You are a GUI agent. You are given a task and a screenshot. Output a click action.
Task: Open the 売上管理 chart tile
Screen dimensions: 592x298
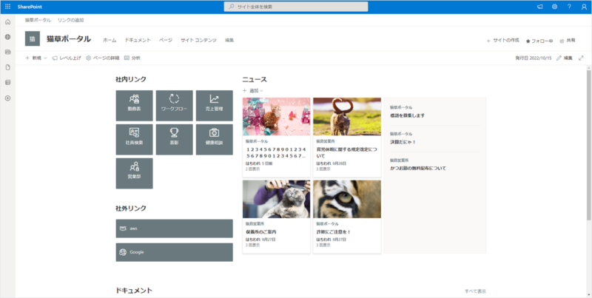214,104
